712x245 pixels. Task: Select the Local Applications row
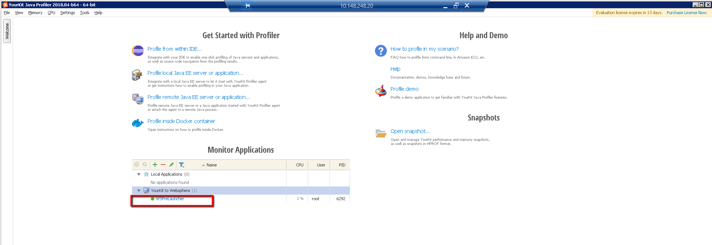pyautogui.click(x=241, y=174)
